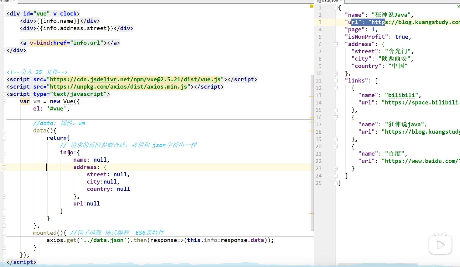
Task: Click fold marker beside the }); line
Action: (x=4, y=255)
